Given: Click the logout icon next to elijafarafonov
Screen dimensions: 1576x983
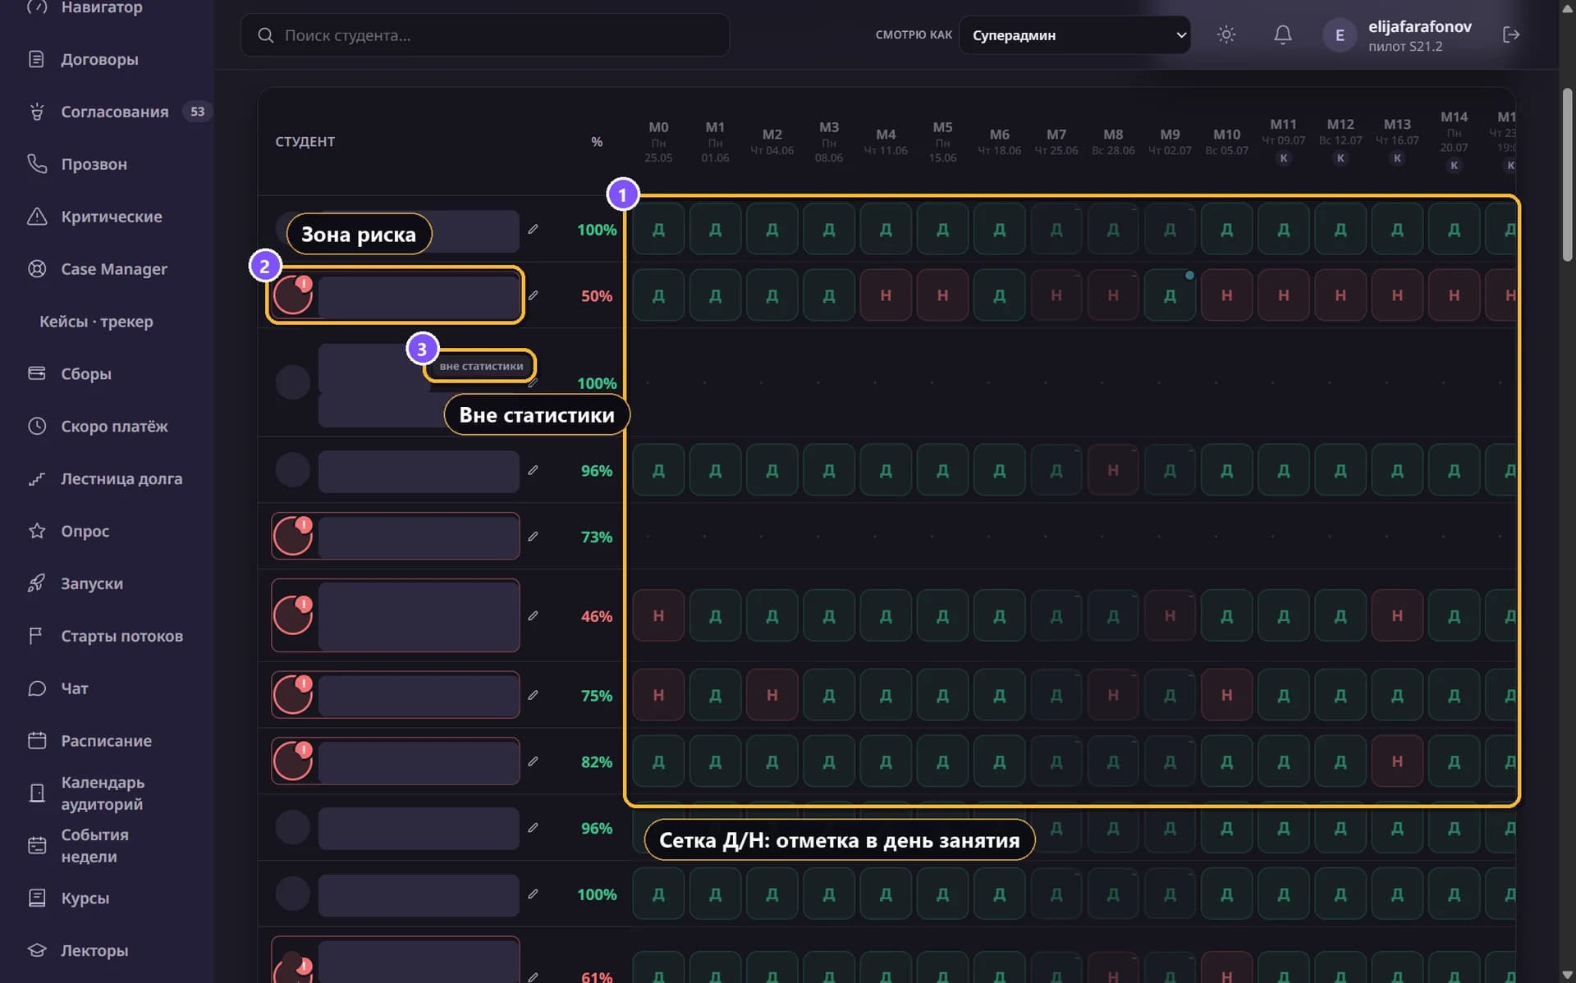Looking at the screenshot, I should [x=1511, y=34].
